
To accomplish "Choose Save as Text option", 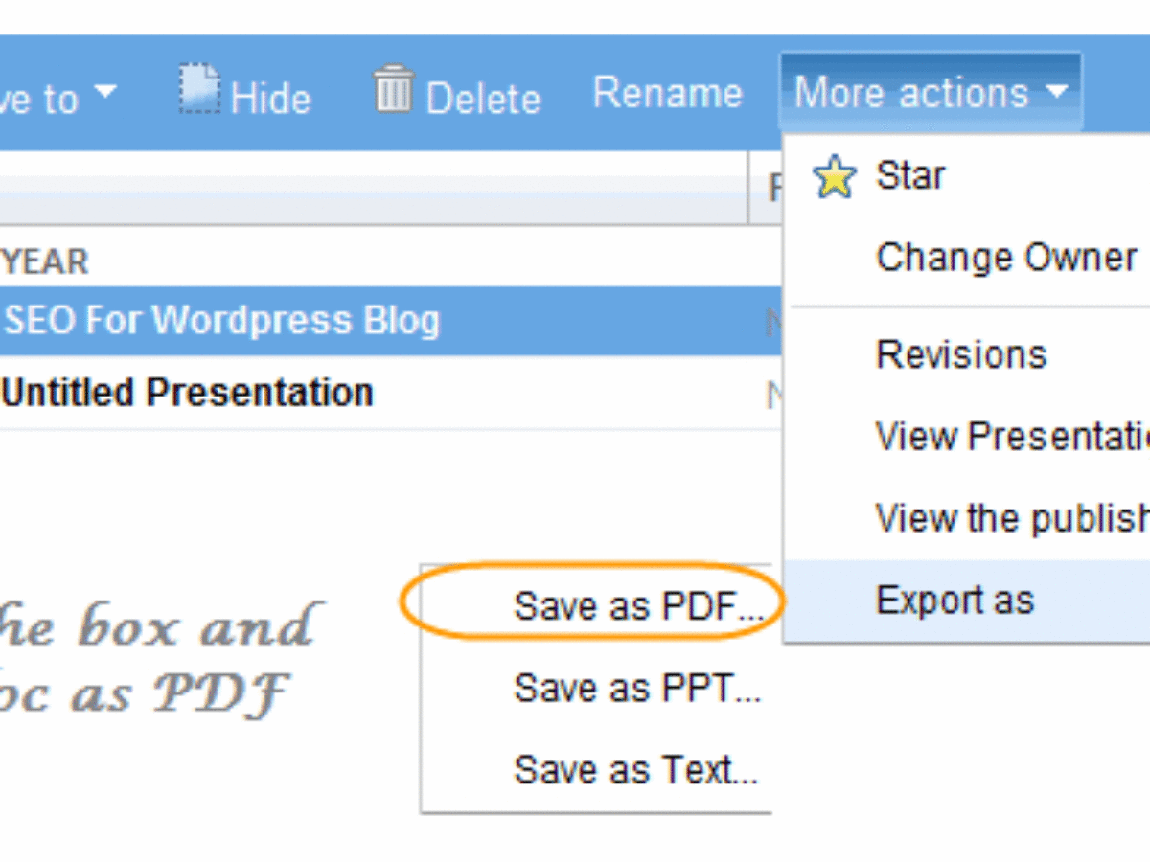I will [x=636, y=769].
